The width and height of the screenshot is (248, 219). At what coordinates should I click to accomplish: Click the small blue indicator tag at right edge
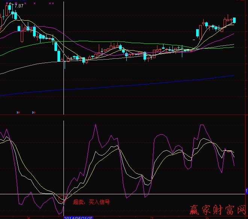246,191
